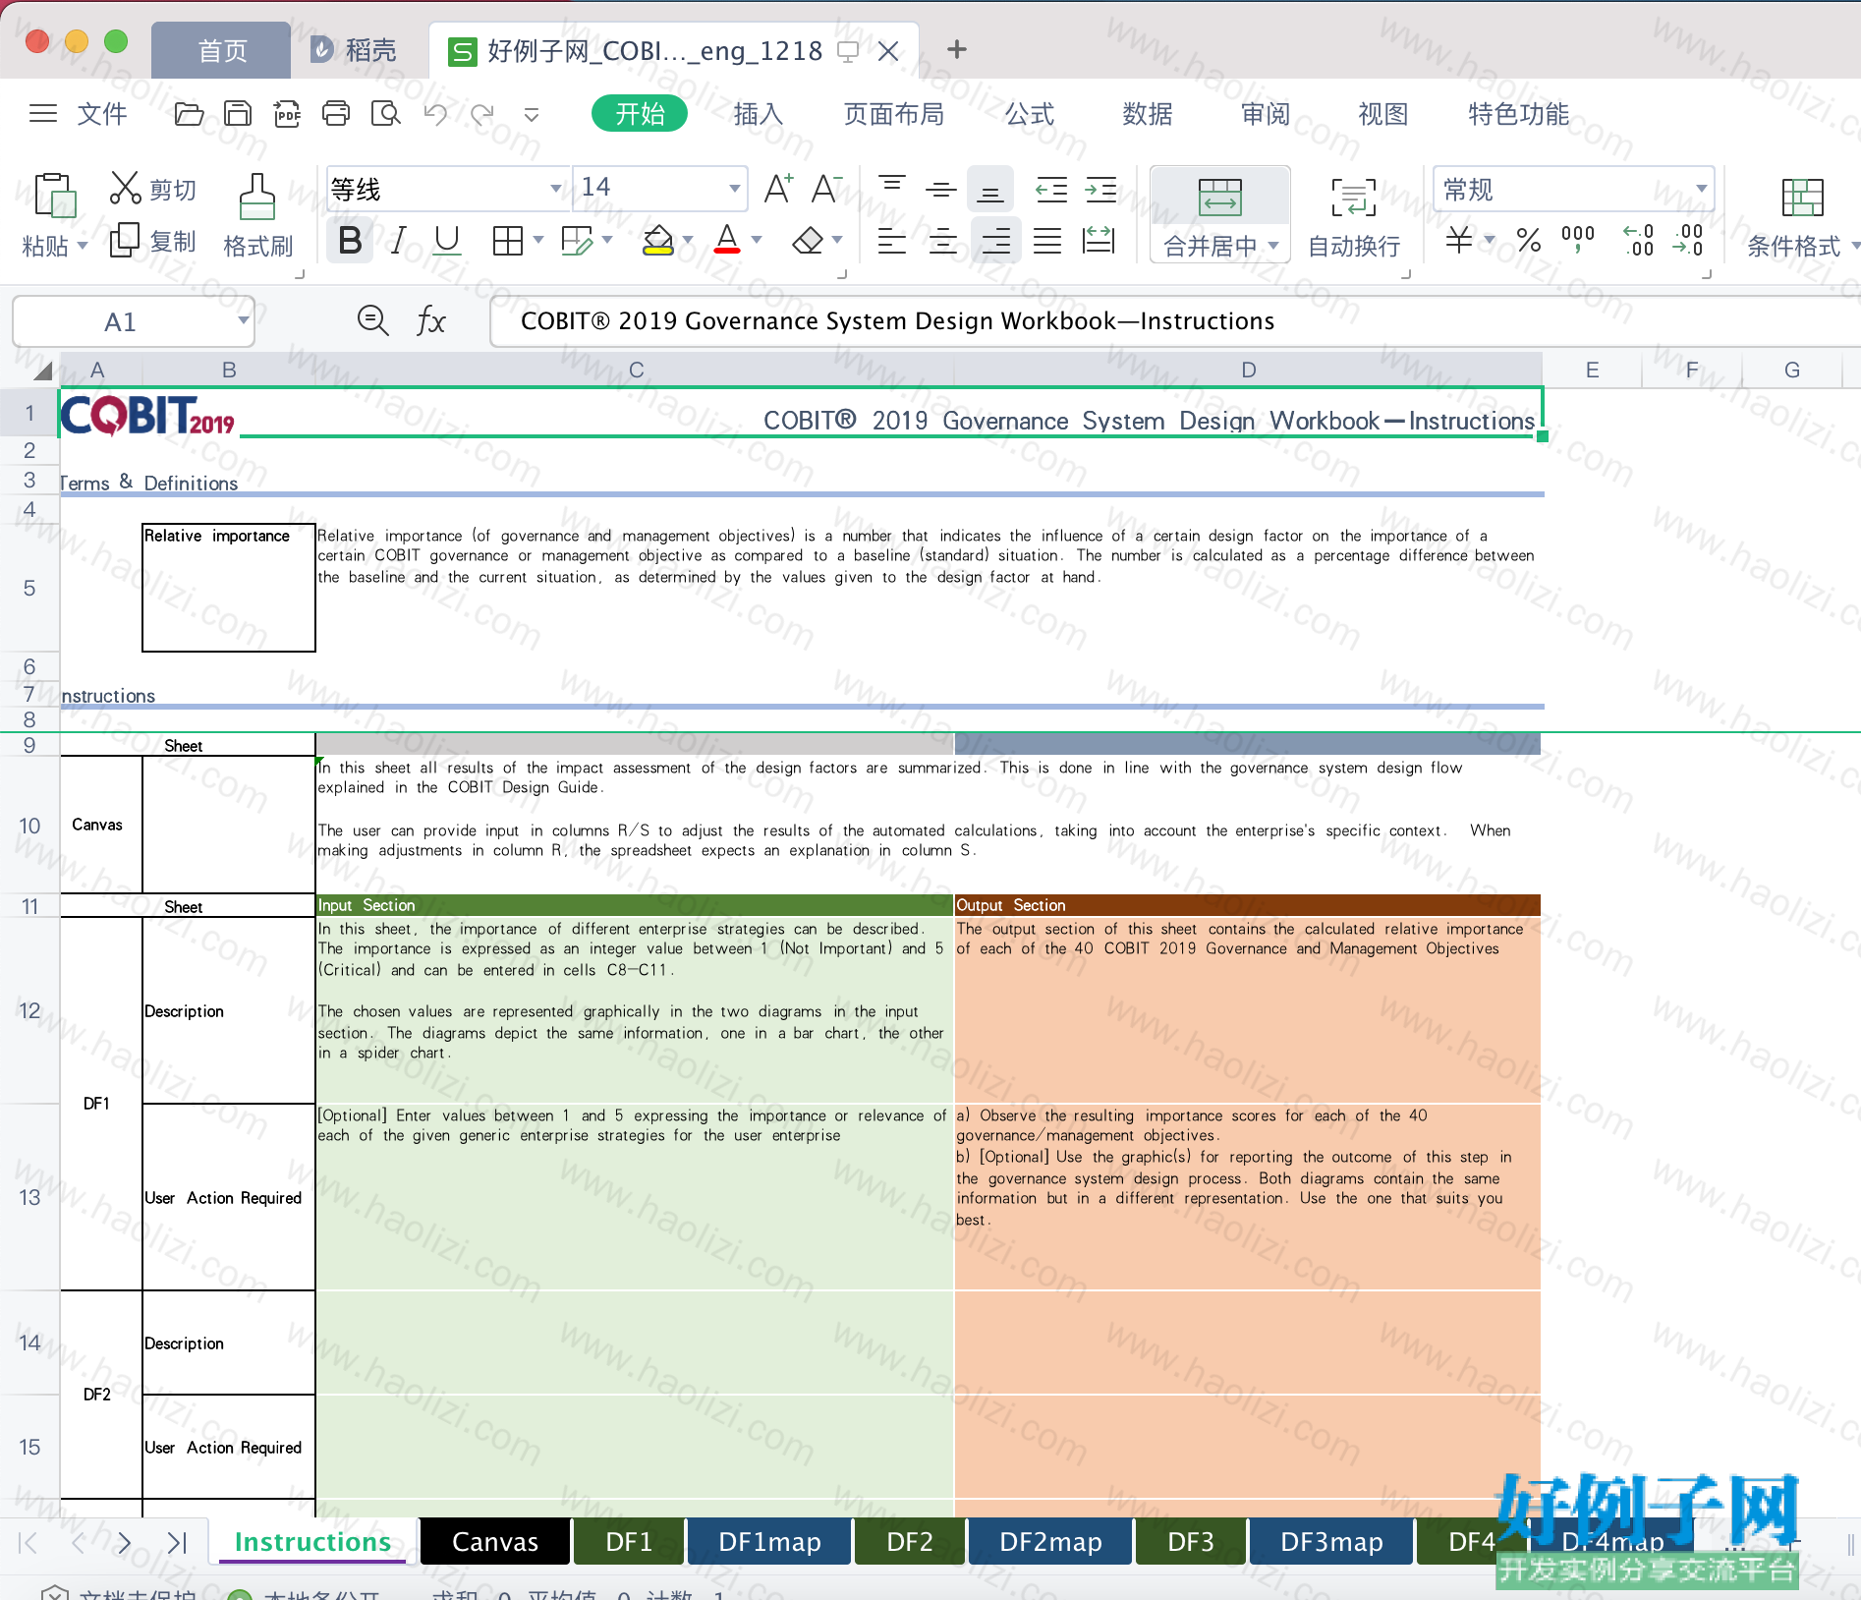Toggle underline formatting
Viewport: 1861px width, 1600px height.
pos(447,241)
